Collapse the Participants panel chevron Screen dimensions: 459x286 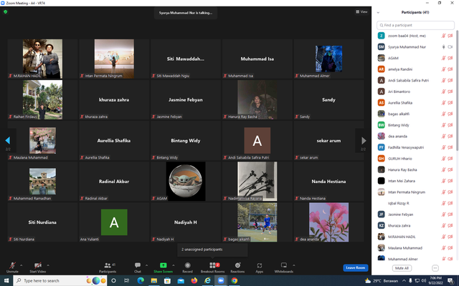378,13
